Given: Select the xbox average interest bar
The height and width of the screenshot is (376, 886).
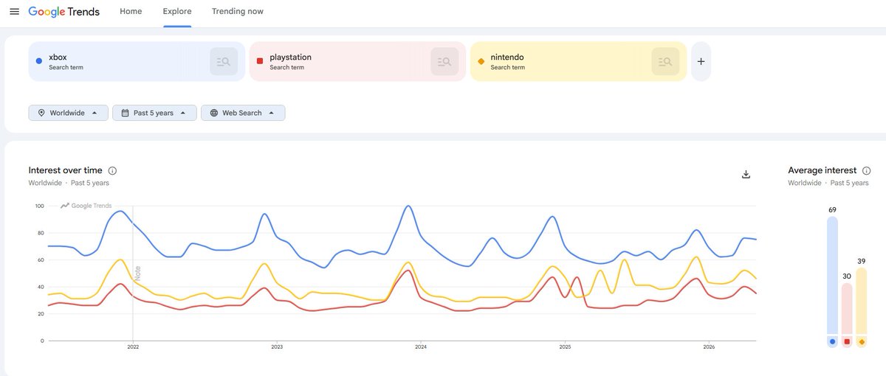Looking at the screenshot, I should 832,282.
